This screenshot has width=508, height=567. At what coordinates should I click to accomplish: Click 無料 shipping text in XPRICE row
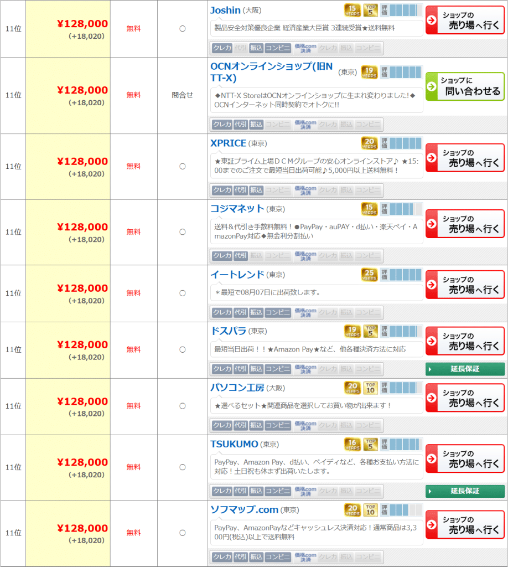(133, 166)
